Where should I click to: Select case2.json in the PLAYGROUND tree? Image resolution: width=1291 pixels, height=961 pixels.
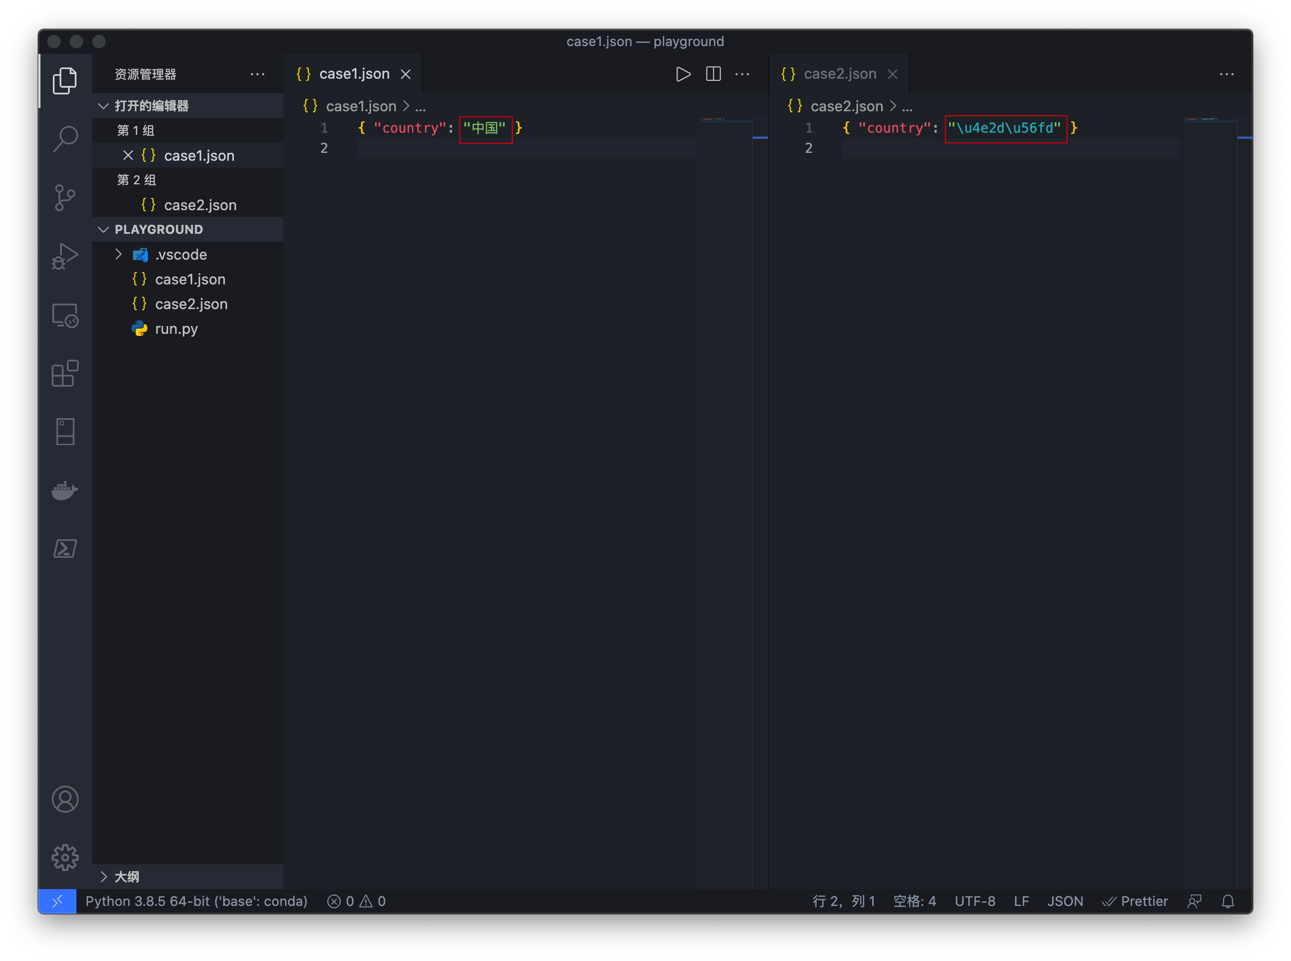tap(187, 303)
